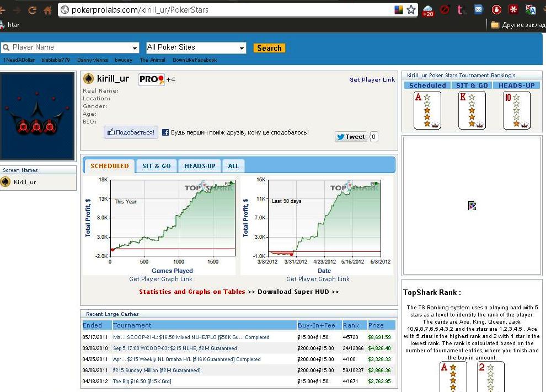
Task: Click the browser reload button
Action: click(x=33, y=10)
